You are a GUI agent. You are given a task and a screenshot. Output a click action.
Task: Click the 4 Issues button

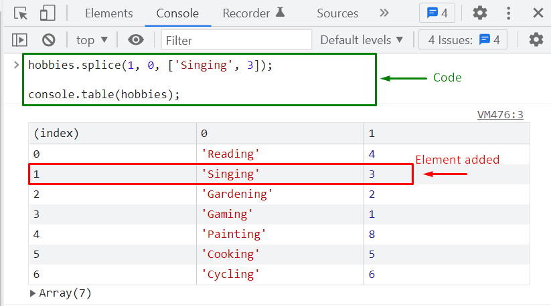click(x=463, y=40)
